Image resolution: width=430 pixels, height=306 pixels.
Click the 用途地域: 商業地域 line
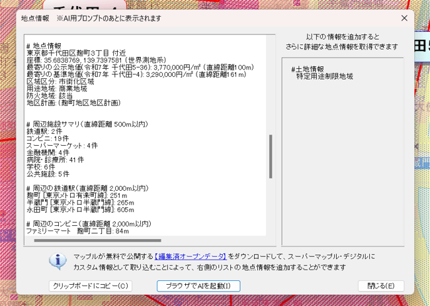[x=57, y=89]
